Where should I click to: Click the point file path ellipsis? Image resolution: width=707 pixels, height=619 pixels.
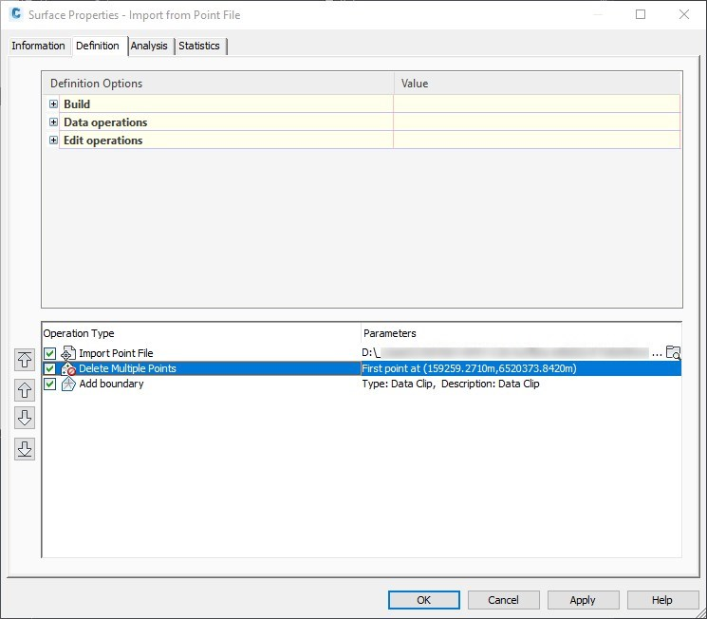(657, 354)
